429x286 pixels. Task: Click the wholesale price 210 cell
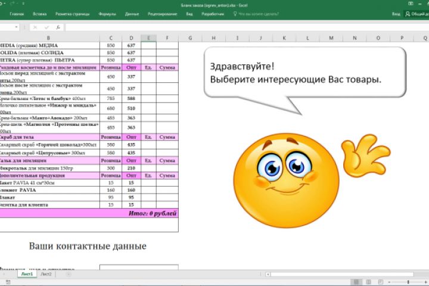[x=131, y=168]
